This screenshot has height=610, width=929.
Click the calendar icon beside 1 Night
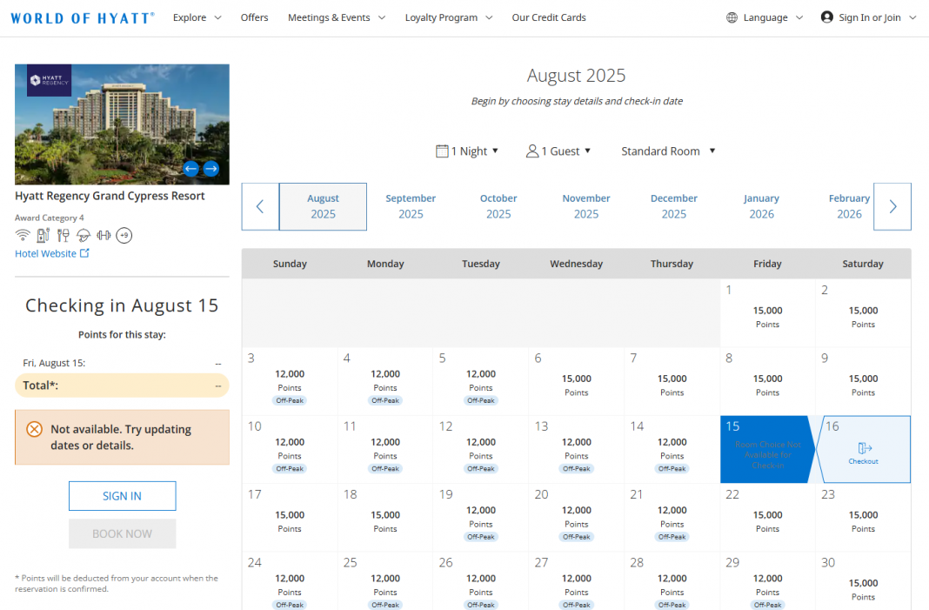click(x=442, y=151)
